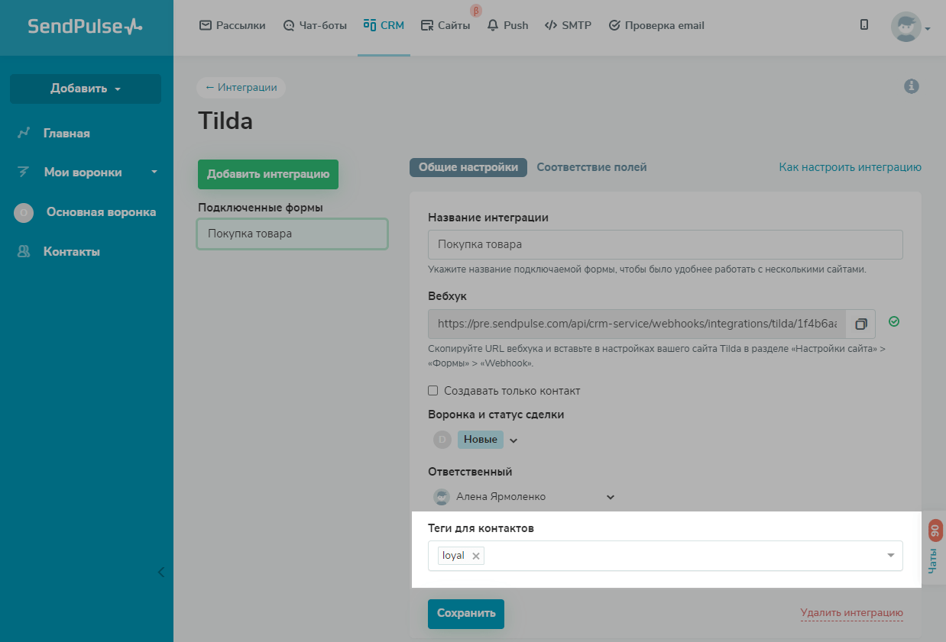Click 'Удалить интеграцию' link

pos(851,612)
